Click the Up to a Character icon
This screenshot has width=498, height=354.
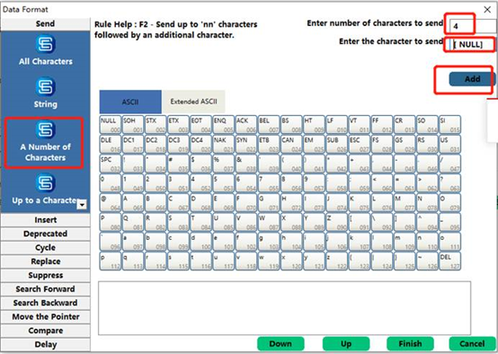[x=46, y=183]
